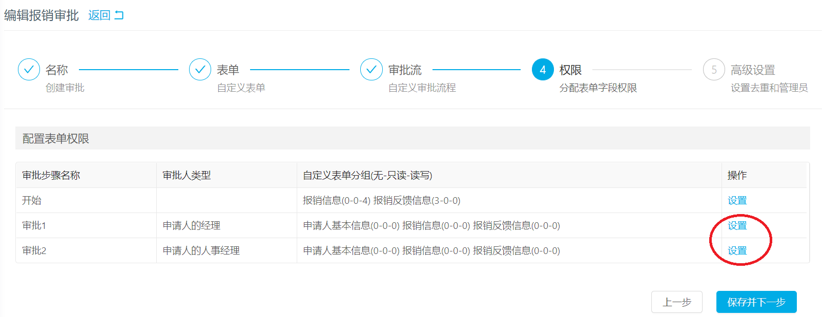Open 设置 for the 开始 row
This screenshot has height=317, width=824.
[x=737, y=201]
